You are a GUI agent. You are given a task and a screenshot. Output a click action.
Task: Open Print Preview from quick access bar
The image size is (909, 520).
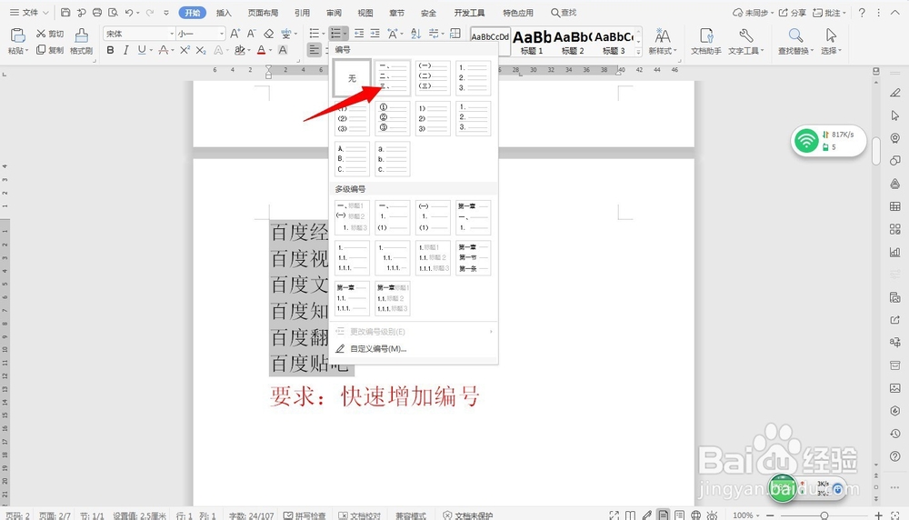[113, 12]
